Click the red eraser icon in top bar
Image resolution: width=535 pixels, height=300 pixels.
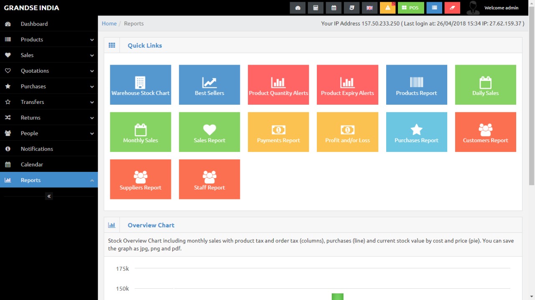click(x=452, y=8)
